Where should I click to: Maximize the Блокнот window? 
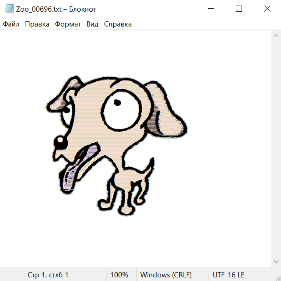tap(239, 9)
